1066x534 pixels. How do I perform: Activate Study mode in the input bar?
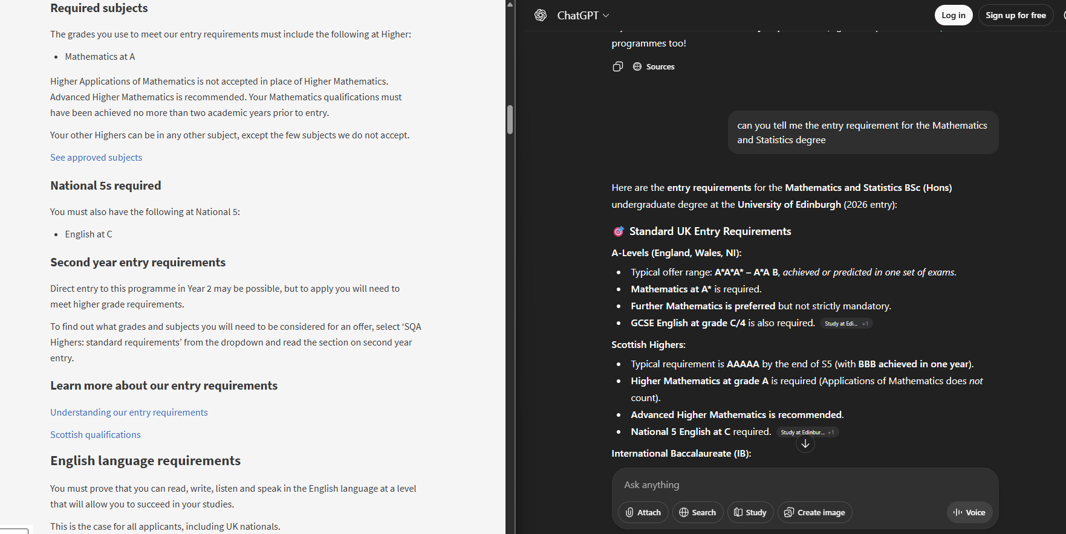pos(750,512)
